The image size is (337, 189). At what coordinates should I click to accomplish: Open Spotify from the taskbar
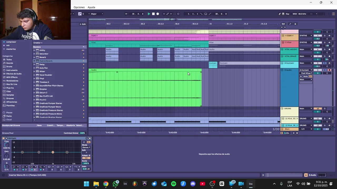(x=174, y=184)
